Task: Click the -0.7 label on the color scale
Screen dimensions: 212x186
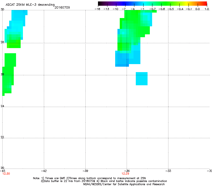Action: click(x=152, y=9)
